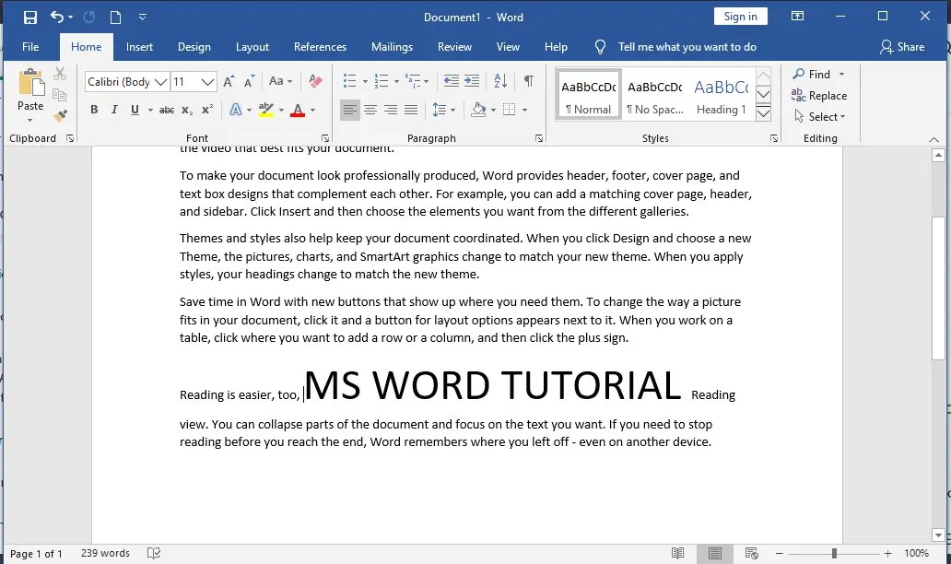951x564 pixels.
Task: Justify the paragraph text
Action: [x=411, y=110]
